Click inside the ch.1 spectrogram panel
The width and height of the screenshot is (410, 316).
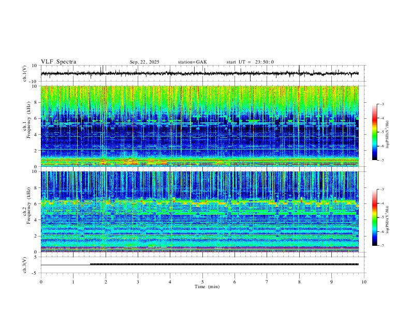[199, 126]
